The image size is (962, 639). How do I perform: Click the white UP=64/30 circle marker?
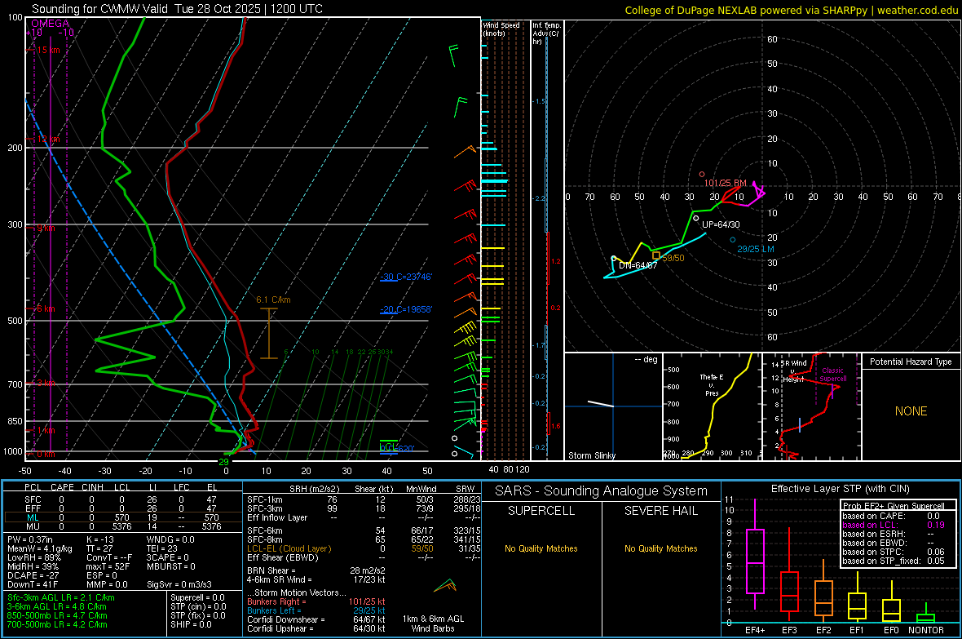point(695,218)
